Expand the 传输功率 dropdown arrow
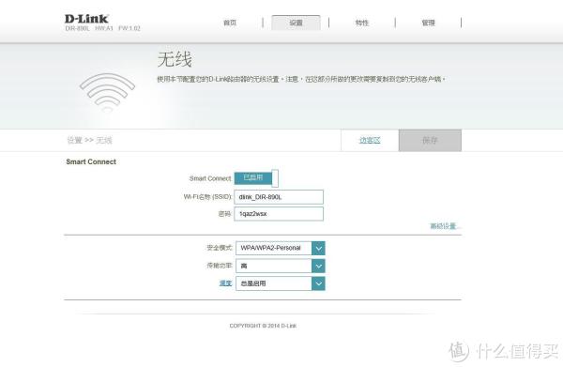Viewport: 563px width, 367px height. click(318, 266)
